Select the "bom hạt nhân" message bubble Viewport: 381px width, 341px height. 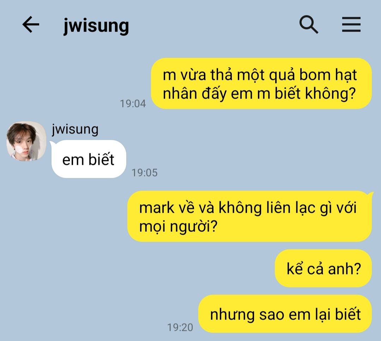point(261,83)
